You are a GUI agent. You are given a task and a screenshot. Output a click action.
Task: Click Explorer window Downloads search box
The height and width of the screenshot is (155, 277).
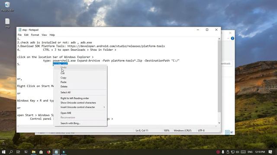(227, 64)
